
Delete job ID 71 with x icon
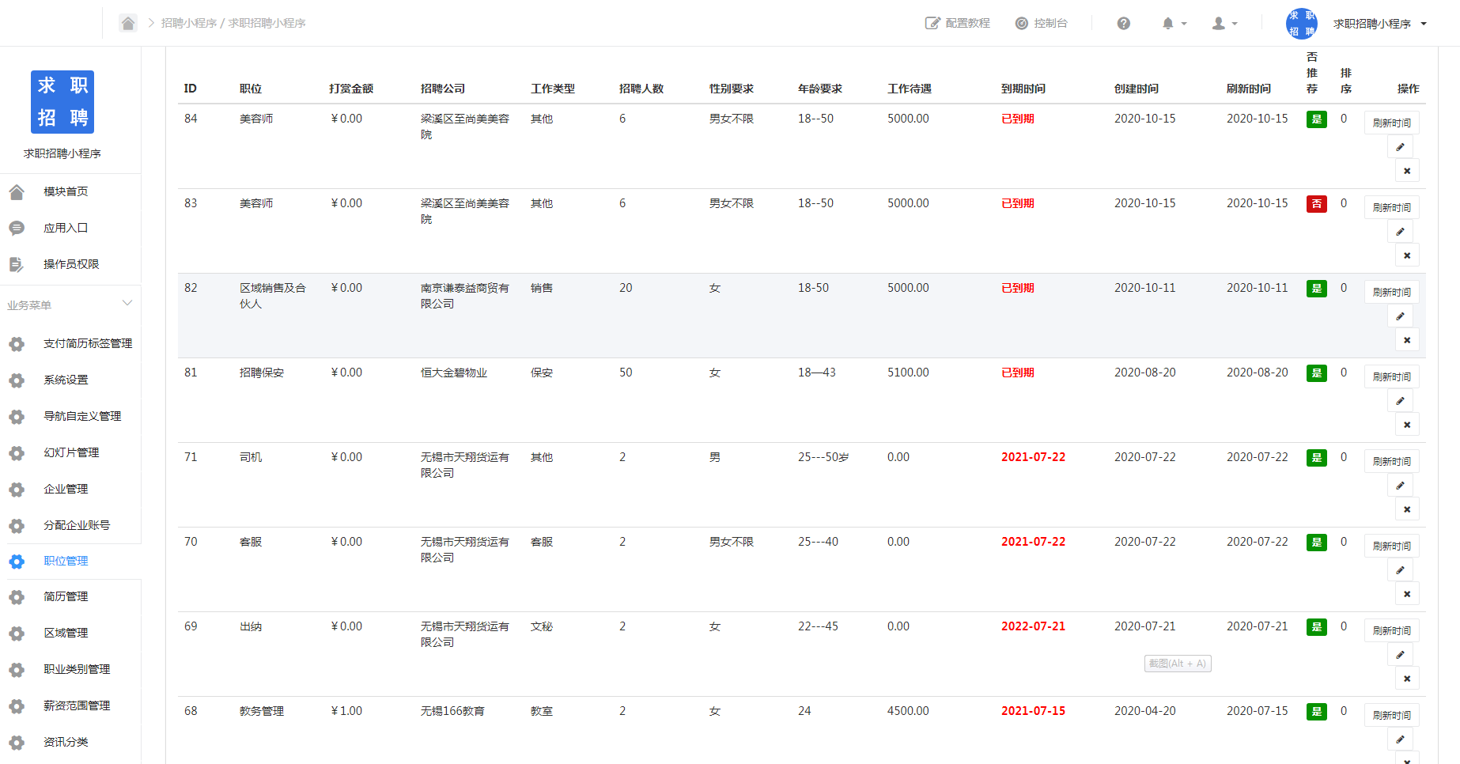[x=1407, y=509]
